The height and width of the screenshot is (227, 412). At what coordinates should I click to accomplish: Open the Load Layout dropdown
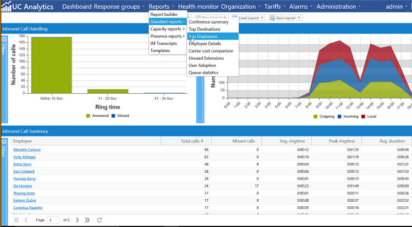click(x=249, y=18)
